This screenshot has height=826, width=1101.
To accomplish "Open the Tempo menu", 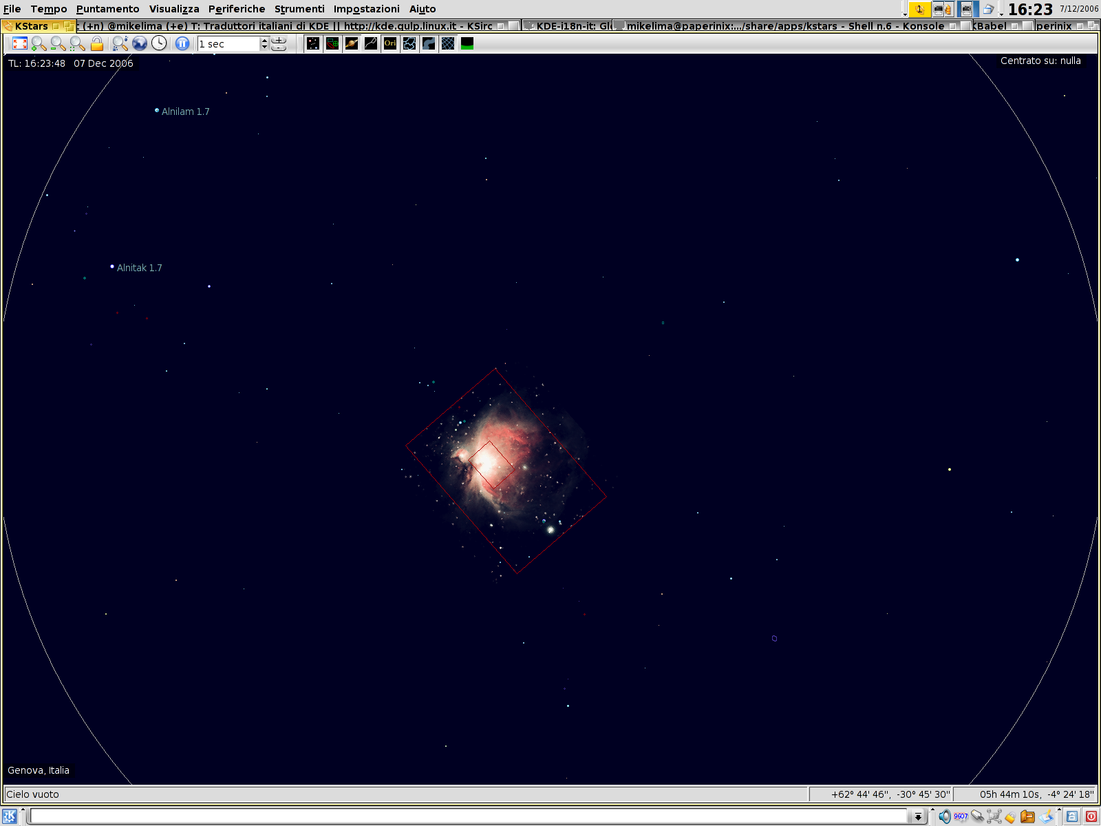I will point(49,9).
